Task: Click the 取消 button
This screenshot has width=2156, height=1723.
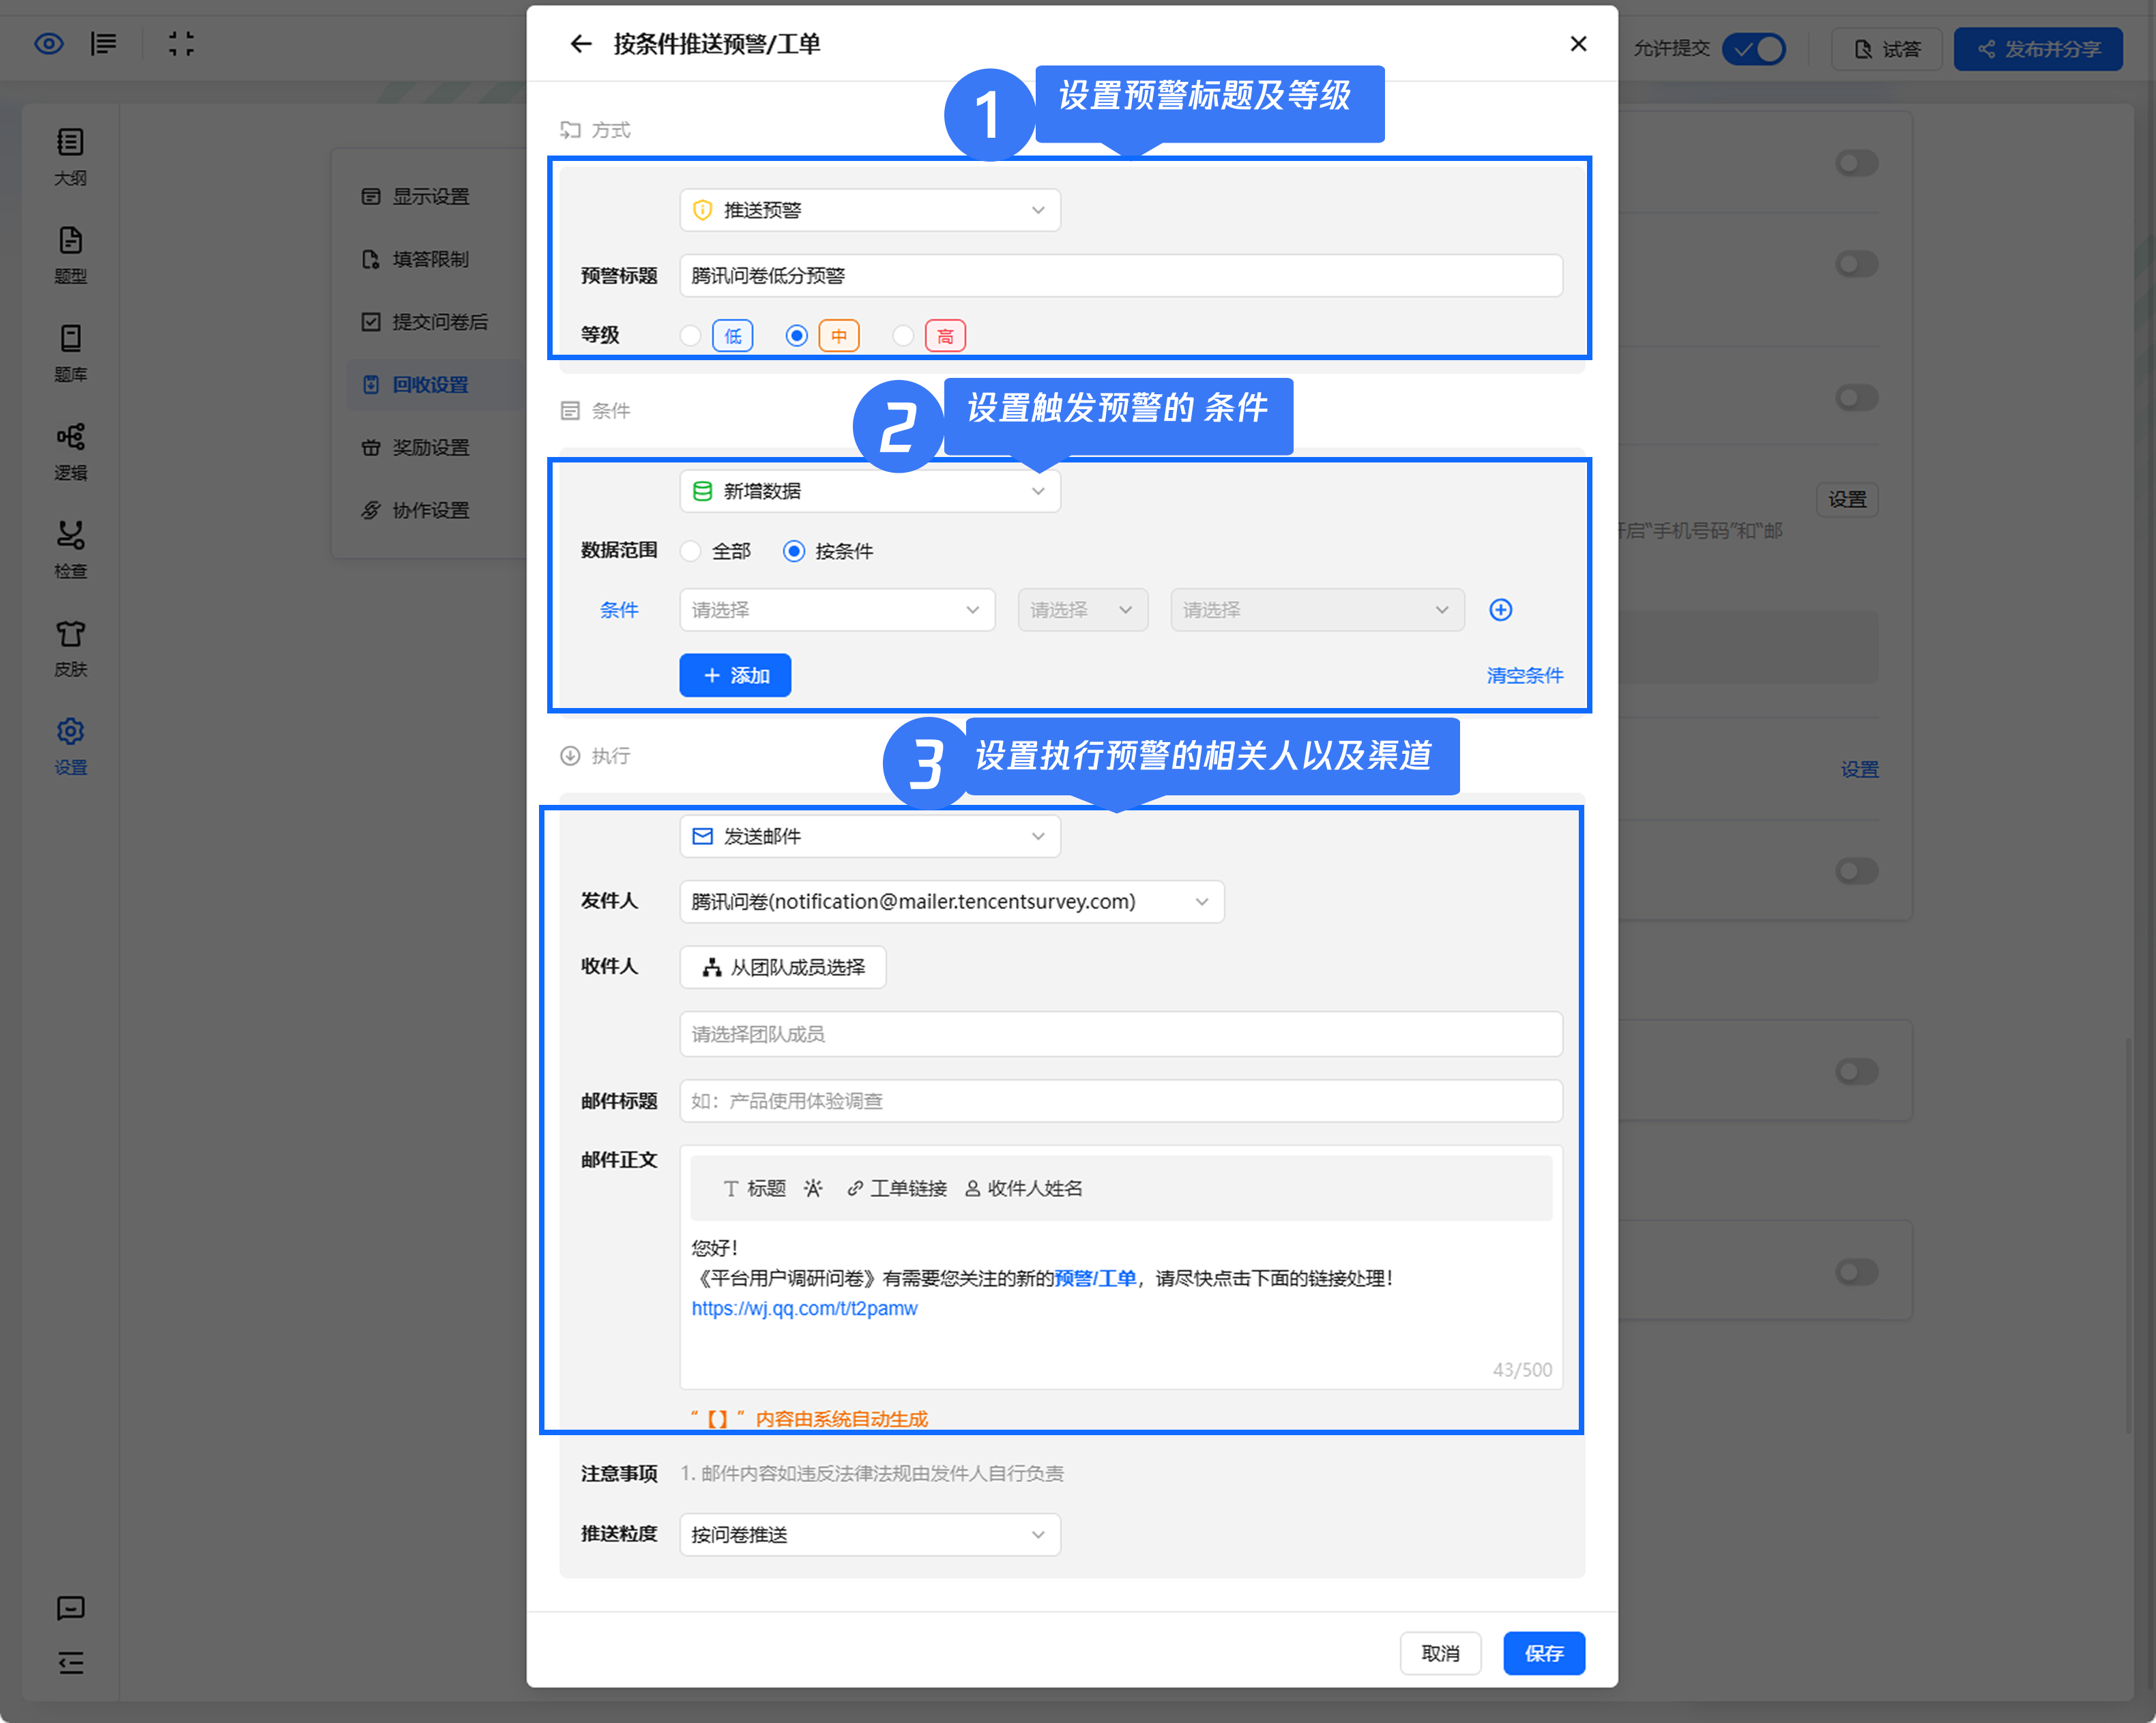Action: 1440,1653
